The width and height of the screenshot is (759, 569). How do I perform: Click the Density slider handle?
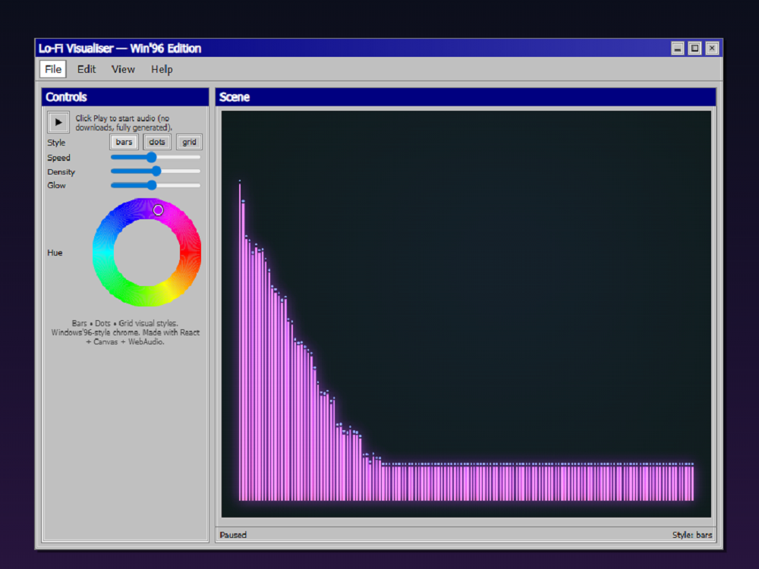(x=156, y=171)
